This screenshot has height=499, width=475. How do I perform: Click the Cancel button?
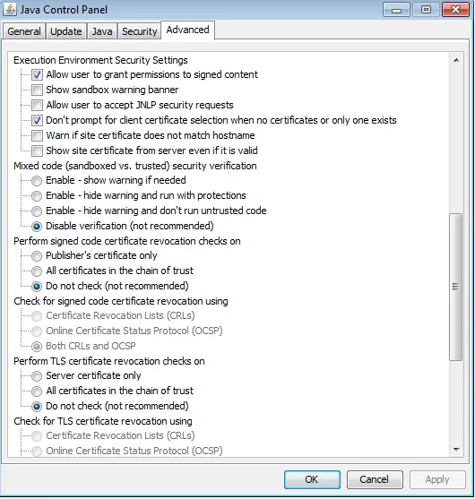click(375, 479)
